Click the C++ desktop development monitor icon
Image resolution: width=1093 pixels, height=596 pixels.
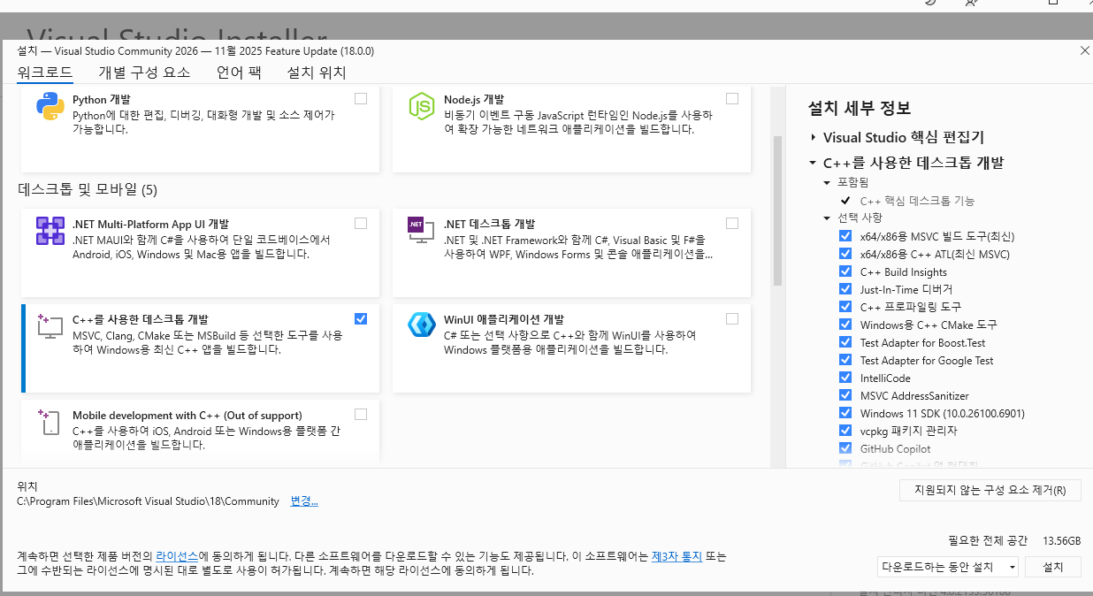(x=50, y=325)
